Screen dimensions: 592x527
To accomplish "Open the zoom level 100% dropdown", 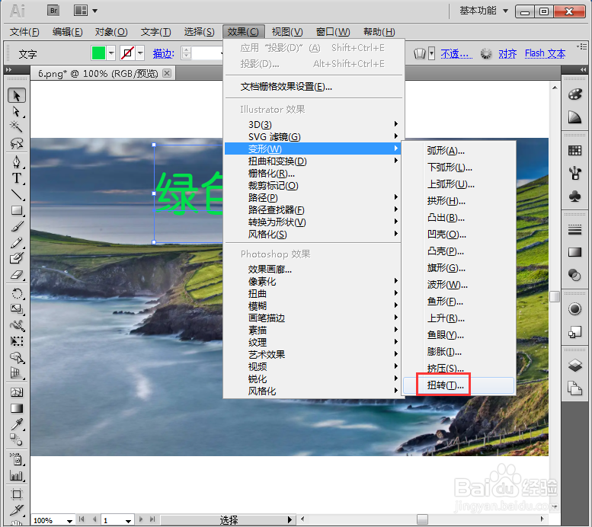I will (69, 521).
